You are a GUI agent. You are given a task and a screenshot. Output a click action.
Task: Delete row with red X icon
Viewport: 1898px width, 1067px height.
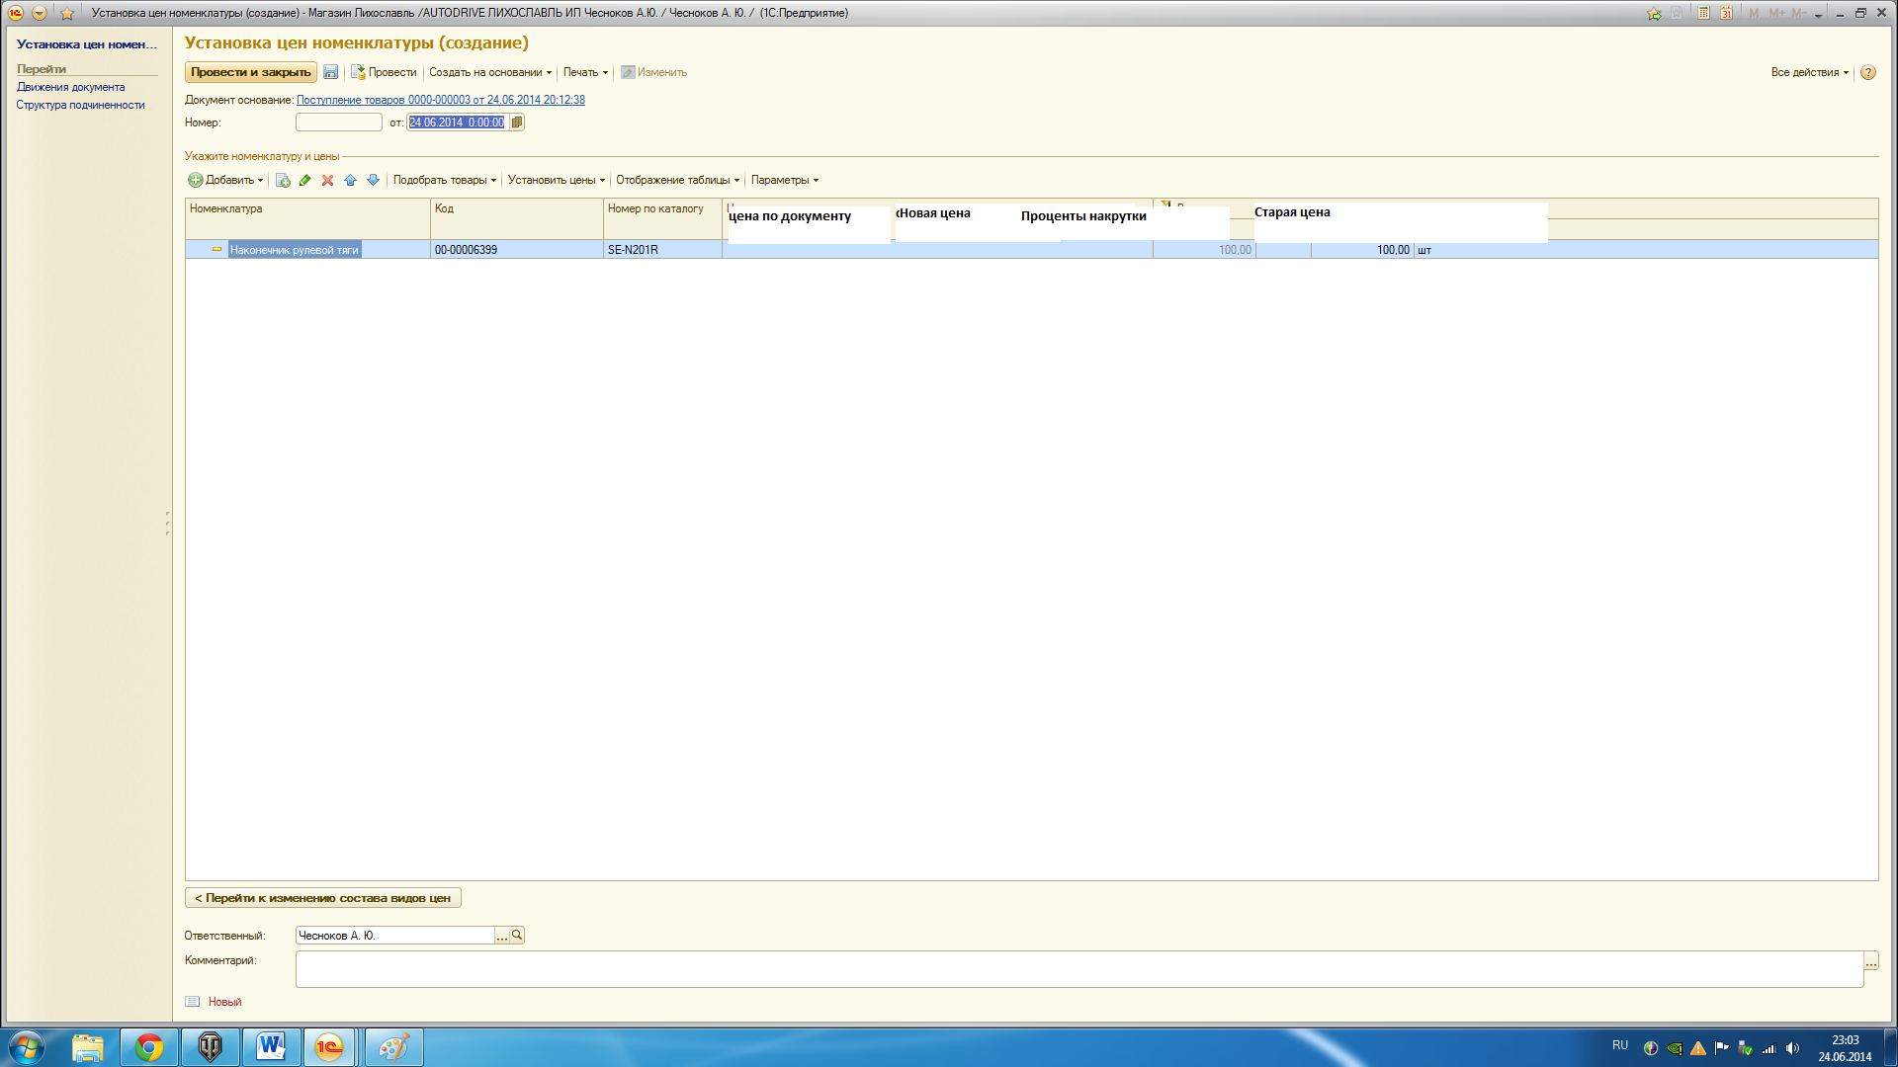327,180
